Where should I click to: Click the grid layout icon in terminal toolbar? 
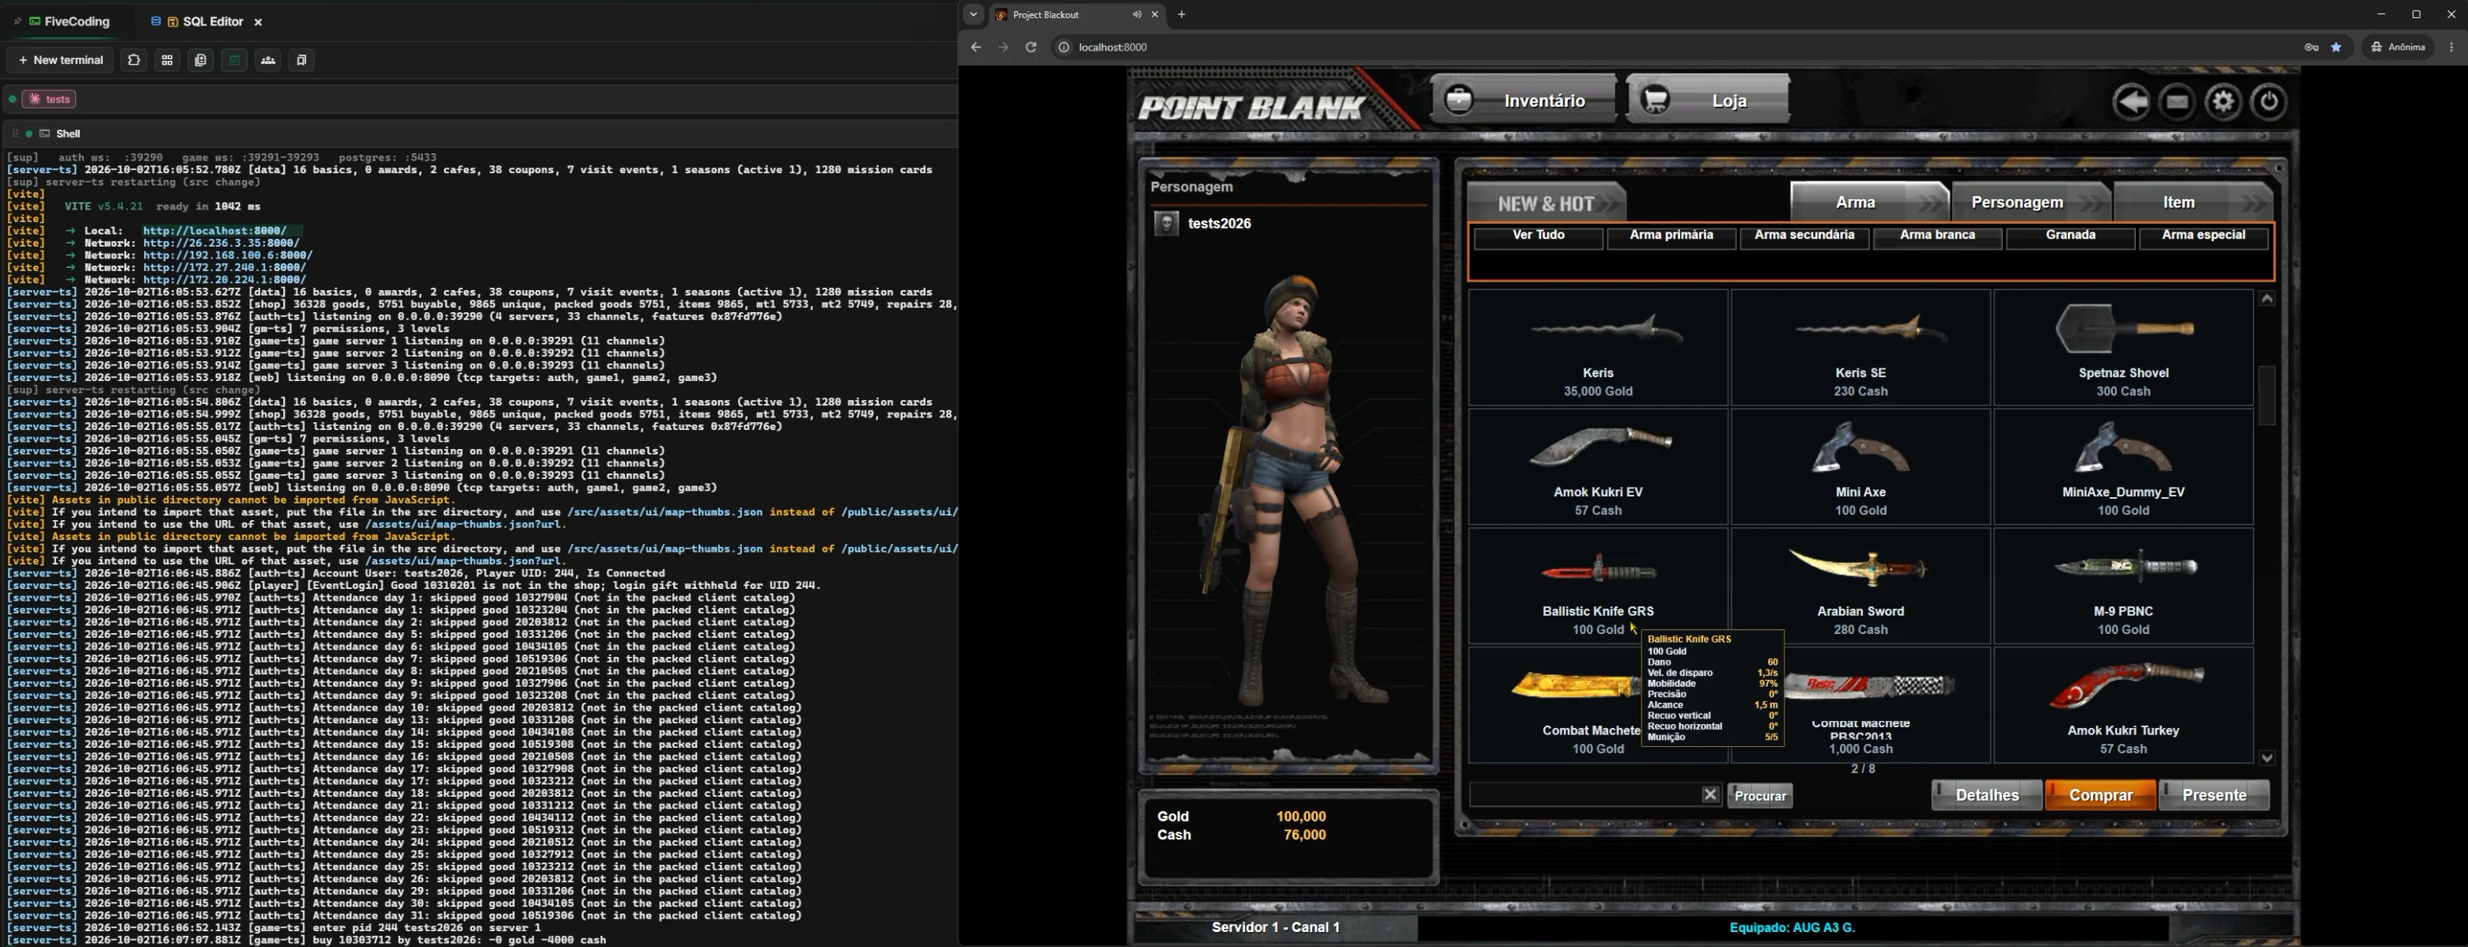(x=168, y=59)
